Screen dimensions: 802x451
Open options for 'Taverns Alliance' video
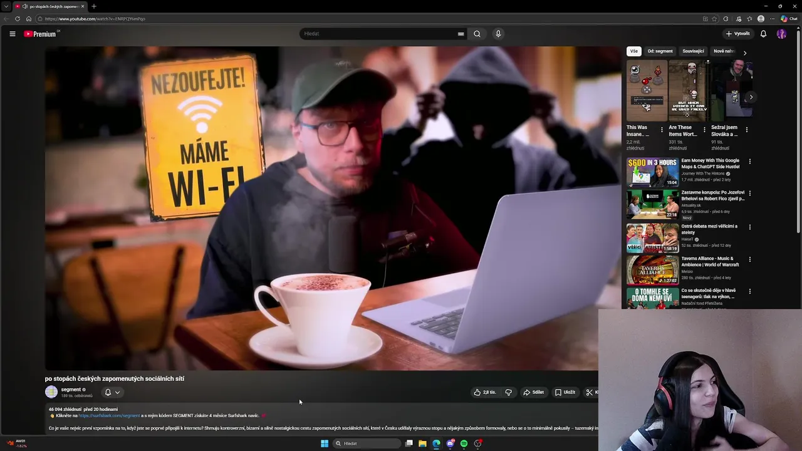[x=749, y=259]
